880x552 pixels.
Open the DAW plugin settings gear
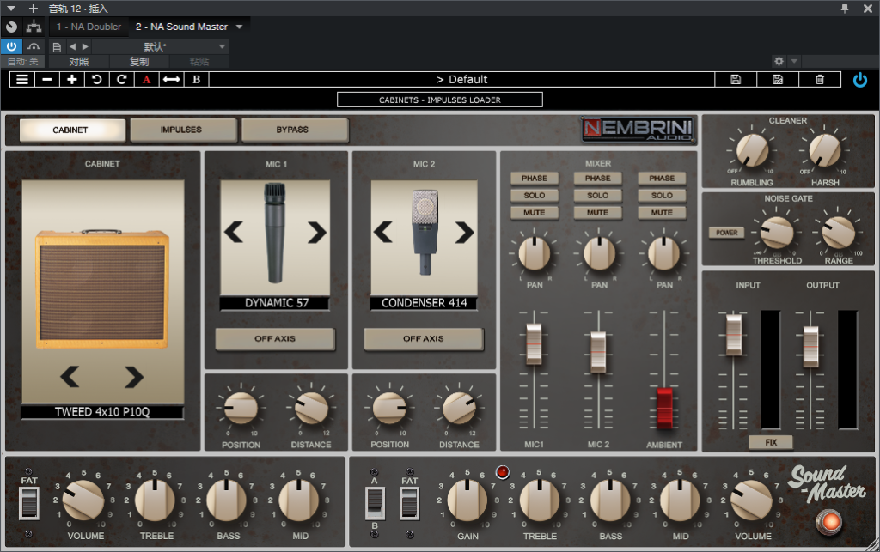tap(779, 61)
